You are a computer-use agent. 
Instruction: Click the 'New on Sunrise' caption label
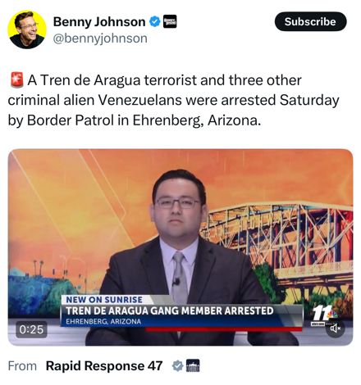pyautogui.click(x=104, y=300)
